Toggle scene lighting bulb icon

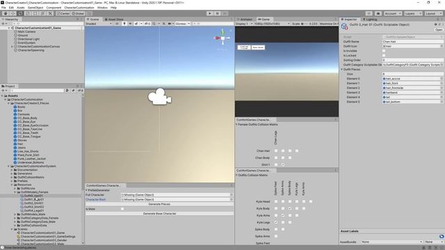124,24
